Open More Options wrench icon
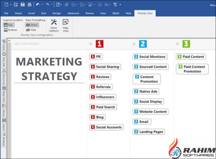The width and height of the screenshot is (216, 159). point(54,25)
